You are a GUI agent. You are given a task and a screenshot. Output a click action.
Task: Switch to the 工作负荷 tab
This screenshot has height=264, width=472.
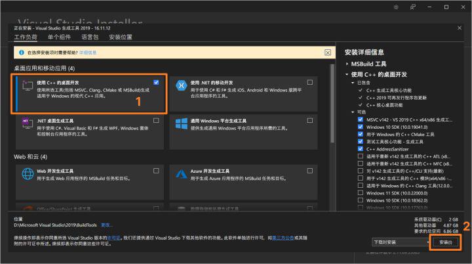(26, 37)
